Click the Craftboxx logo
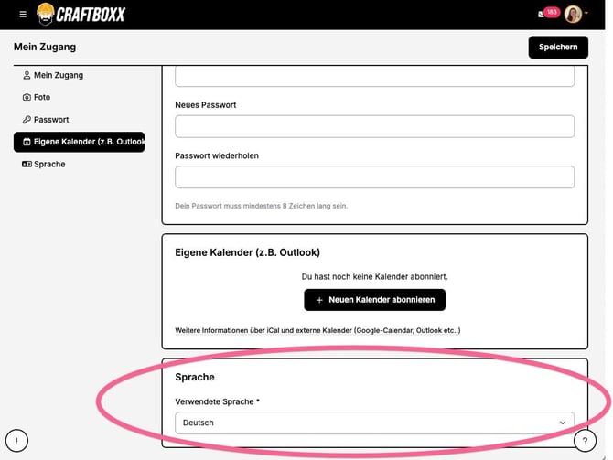 point(81,14)
